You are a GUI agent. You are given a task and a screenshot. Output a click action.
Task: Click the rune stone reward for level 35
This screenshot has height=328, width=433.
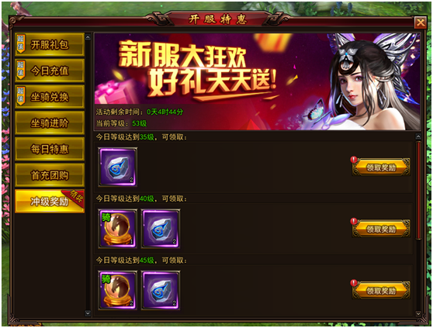pyautogui.click(x=118, y=167)
